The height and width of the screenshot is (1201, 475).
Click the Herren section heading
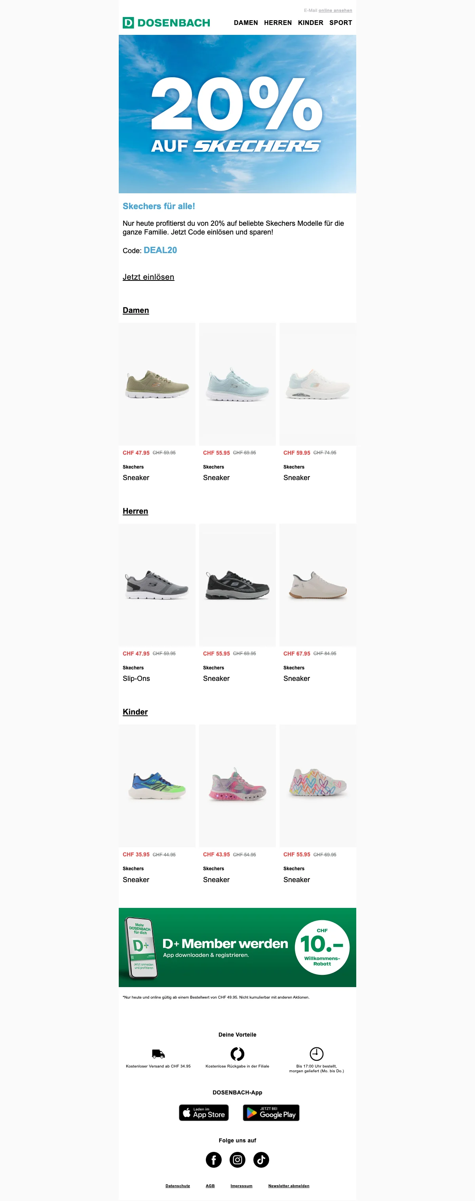point(135,511)
